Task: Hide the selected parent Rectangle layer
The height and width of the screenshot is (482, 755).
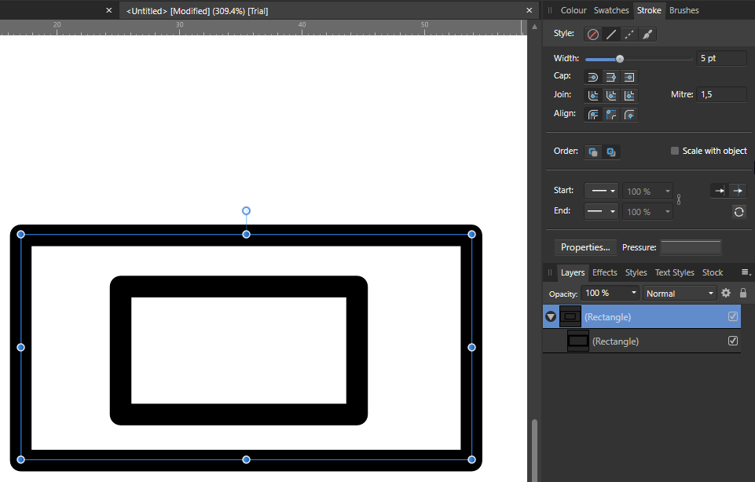Action: (x=733, y=317)
